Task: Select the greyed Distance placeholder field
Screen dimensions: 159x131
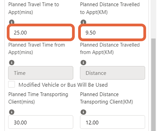Action: tap(112, 73)
